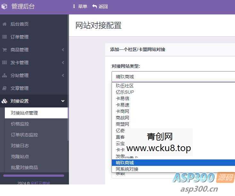Choose 商盟网 from the dropdown list
Viewport: 235px width, 196px height.
pos(173,124)
